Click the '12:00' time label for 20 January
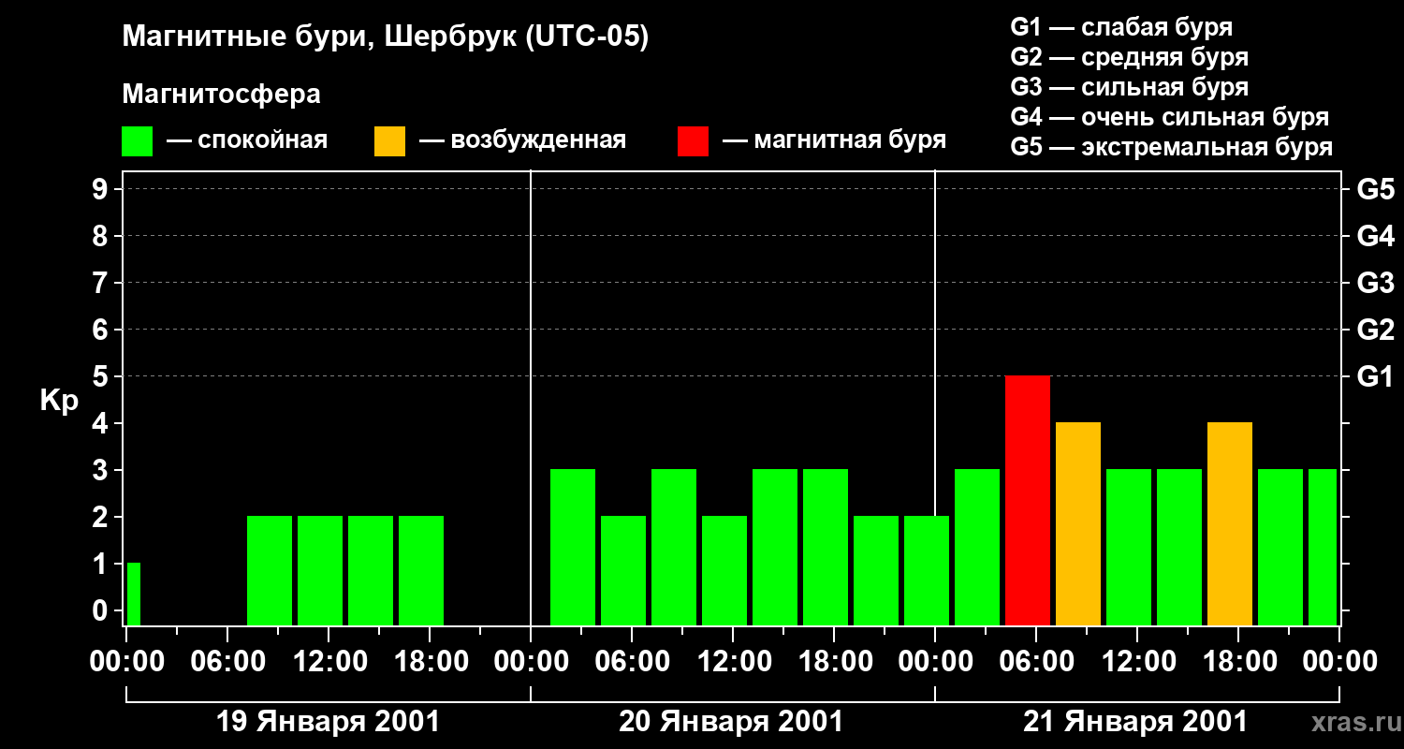Screen dimensions: 1404x749 [733, 662]
